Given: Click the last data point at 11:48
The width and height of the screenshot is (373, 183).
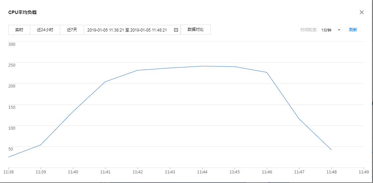Looking at the screenshot, I should point(331,150).
